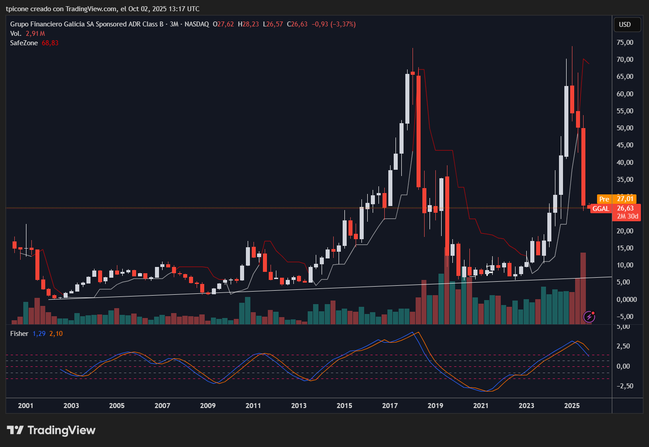Click the 75,00 level on price scale
Image resolution: width=649 pixels, height=447 pixels.
click(x=625, y=43)
